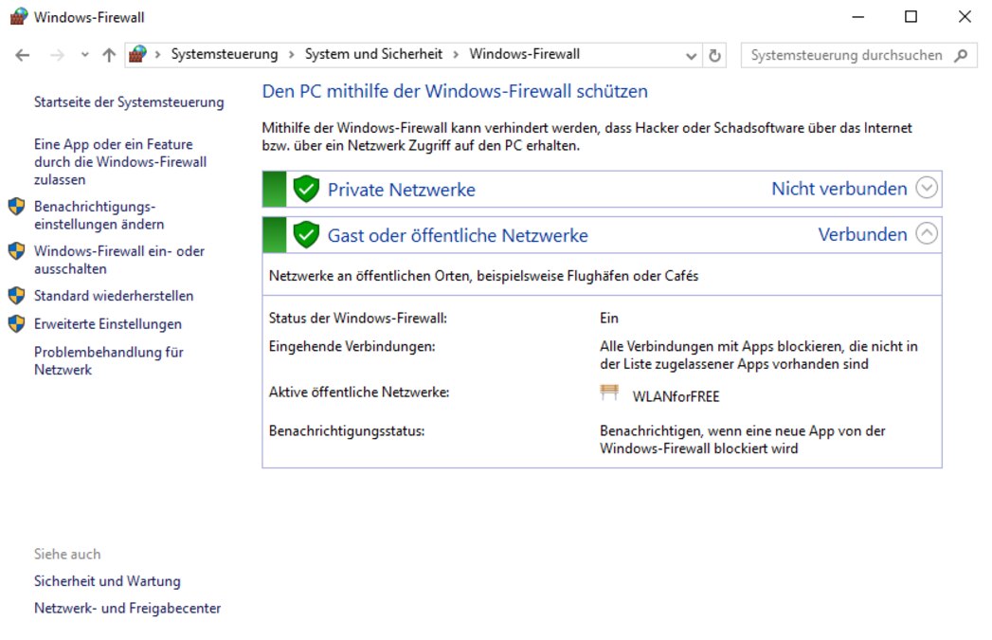Select System und Sicherheit breadcrumb

coord(373,54)
